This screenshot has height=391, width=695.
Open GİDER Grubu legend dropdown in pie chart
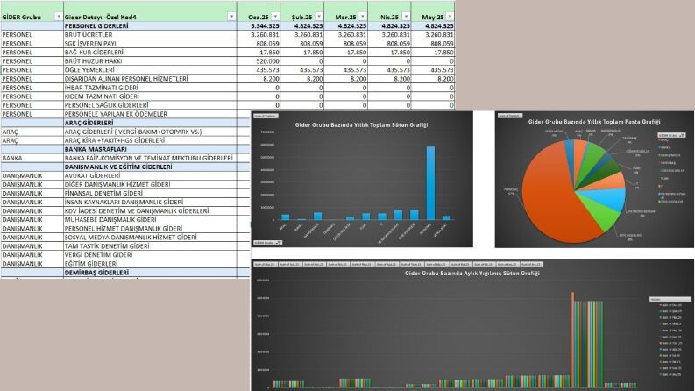click(x=671, y=135)
